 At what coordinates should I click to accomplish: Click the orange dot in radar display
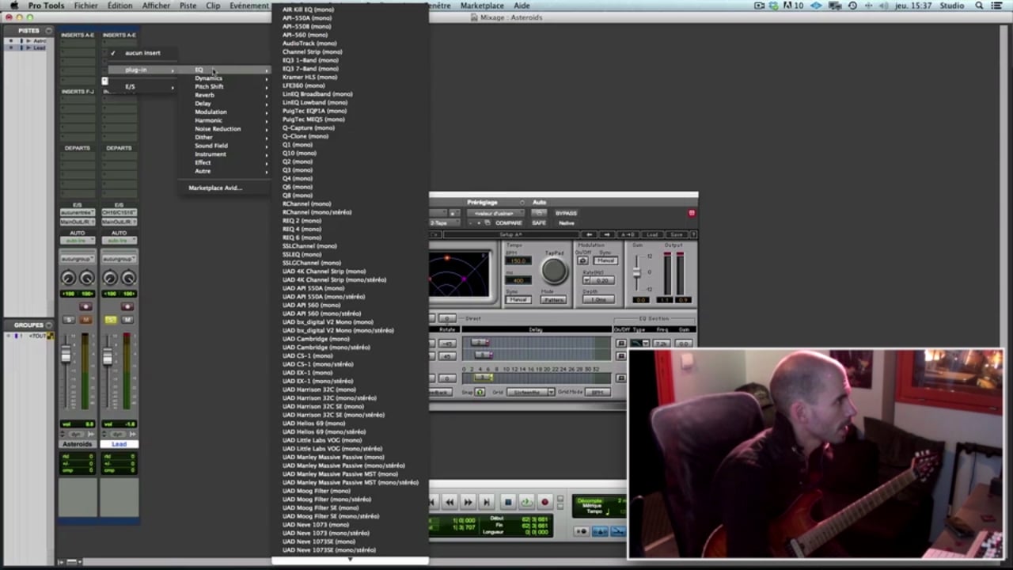pos(447,258)
